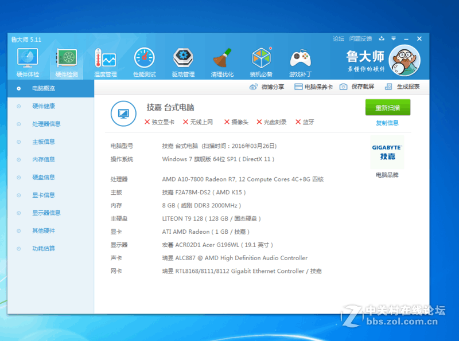Screen dimensions: 459x341
Task: Click the ATI AMD Radeon graphics value
Action: (206, 232)
